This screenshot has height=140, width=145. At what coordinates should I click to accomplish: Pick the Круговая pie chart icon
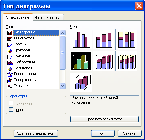point(10,51)
